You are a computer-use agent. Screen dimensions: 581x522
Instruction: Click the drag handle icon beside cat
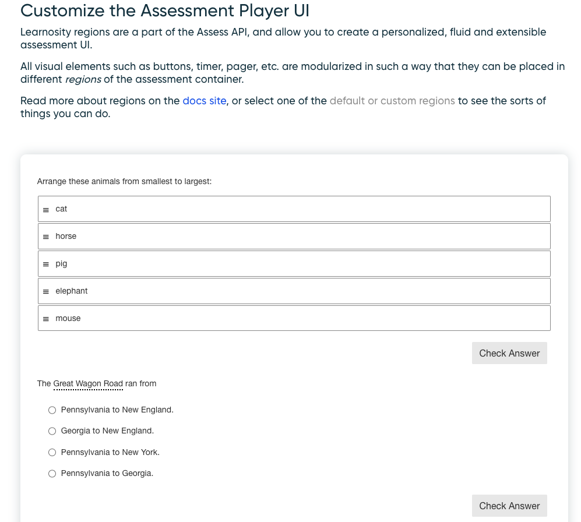(x=46, y=209)
